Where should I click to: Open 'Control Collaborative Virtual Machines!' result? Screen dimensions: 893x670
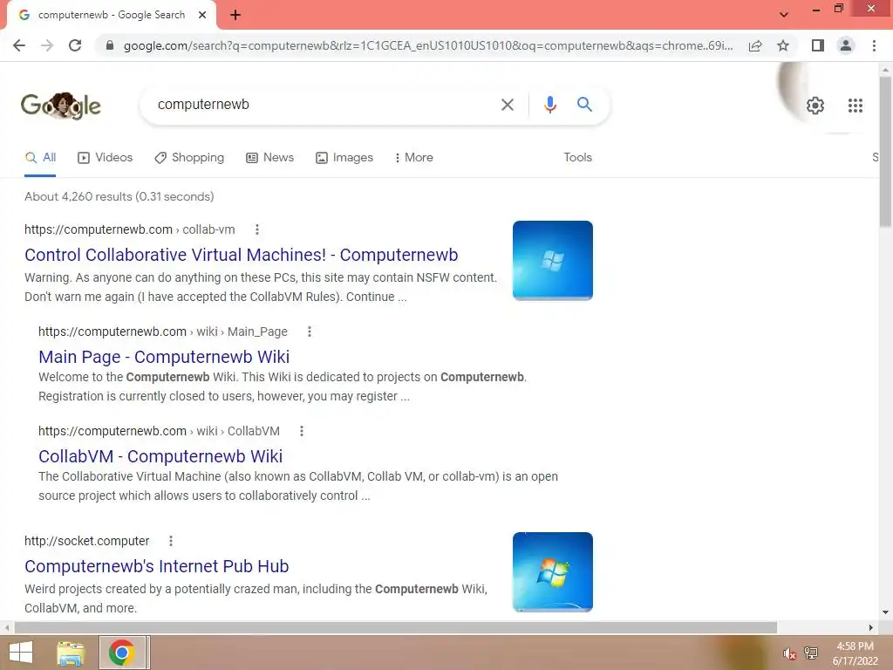(241, 255)
